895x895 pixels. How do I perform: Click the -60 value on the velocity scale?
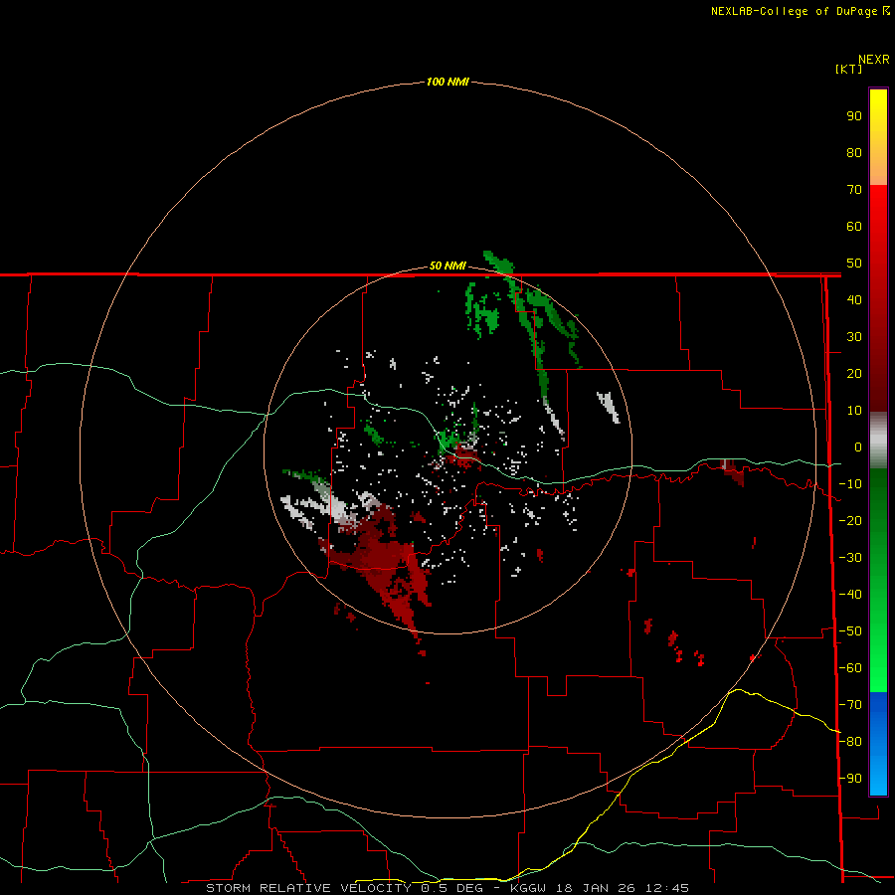point(850,668)
